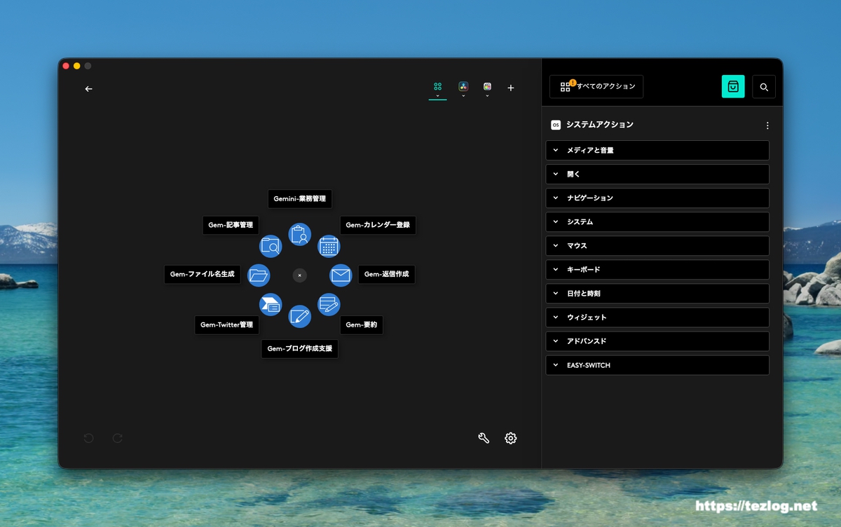841x527 pixels.
Task: Switch to the DaVinci Resolve profile tab
Action: click(x=463, y=85)
